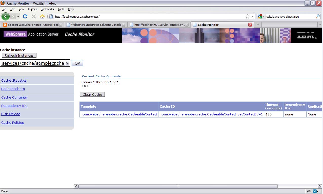Image resolution: width=323 pixels, height=194 pixels.
Task: Switch to the localhost Servlet contactId tab
Action: 159,25
